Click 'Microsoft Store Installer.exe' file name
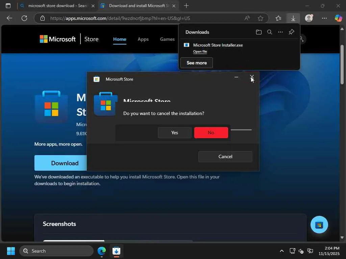Viewport: 346px width, 259px height. click(x=218, y=45)
